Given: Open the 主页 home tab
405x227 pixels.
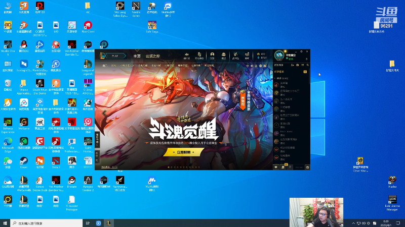Looking at the screenshot, I should click(x=137, y=56).
